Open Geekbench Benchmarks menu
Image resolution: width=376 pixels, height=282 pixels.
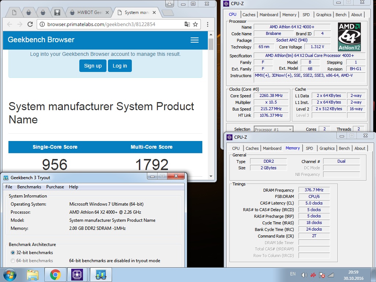tap(29, 187)
